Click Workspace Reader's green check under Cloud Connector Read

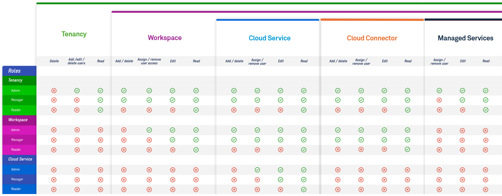pyautogui.click(x=407, y=149)
